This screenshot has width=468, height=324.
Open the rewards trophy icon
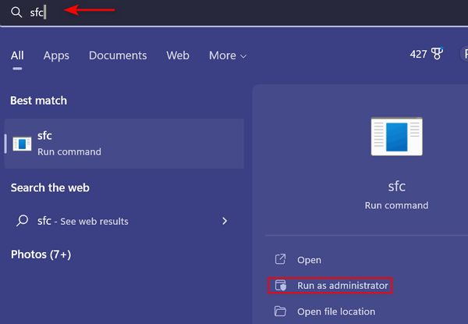pyautogui.click(x=437, y=54)
